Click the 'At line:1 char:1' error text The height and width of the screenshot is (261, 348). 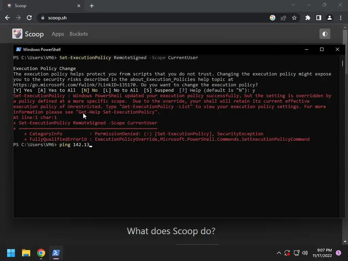35,117
